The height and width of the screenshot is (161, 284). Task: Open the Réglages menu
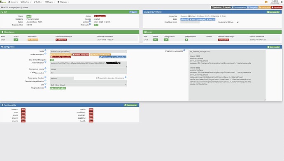63,2
